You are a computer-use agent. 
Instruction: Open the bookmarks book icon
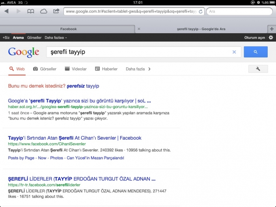[x=31, y=11]
